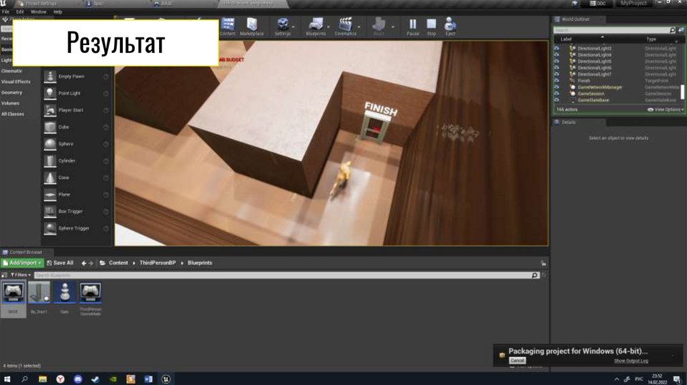Screen dimensions: 687x385
Task: Open the Marketplace from the toolbar
Action: coord(252,27)
